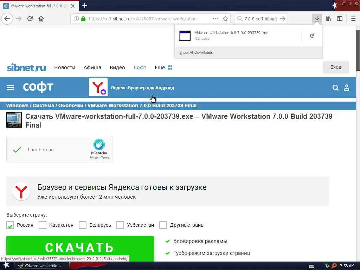
Task: Click the browser search field
Action: click(x=261, y=19)
